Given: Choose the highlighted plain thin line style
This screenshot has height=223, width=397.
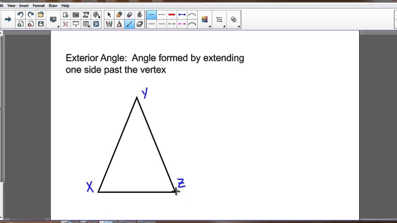Looking at the screenshot, I should coord(151,15).
